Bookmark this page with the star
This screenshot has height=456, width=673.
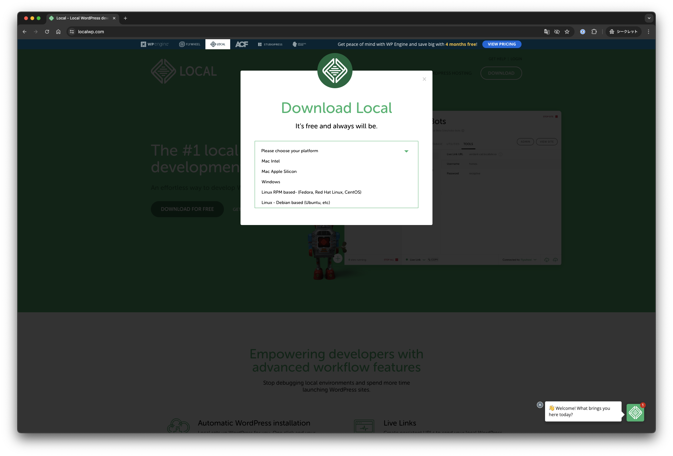[567, 32]
